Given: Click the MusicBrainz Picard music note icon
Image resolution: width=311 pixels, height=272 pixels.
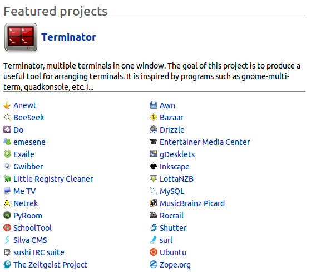Looking at the screenshot, I should (154, 203).
